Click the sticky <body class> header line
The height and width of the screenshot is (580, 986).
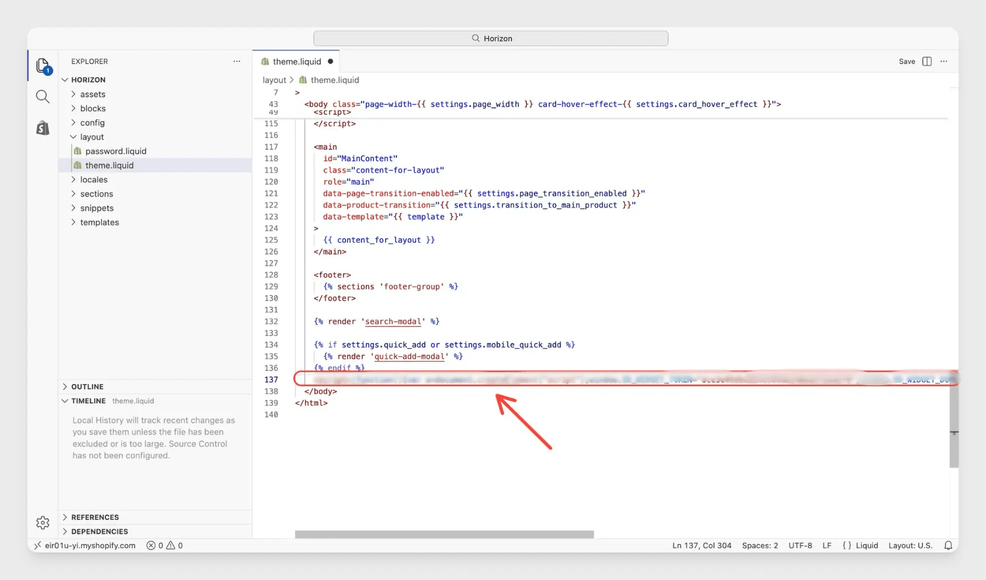click(542, 104)
